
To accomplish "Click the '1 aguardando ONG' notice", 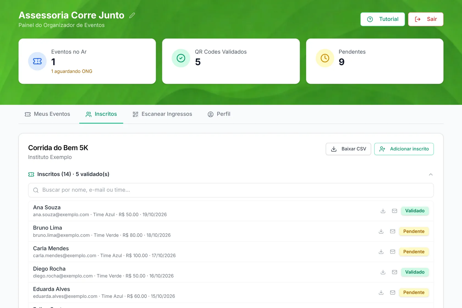I will tap(72, 71).
